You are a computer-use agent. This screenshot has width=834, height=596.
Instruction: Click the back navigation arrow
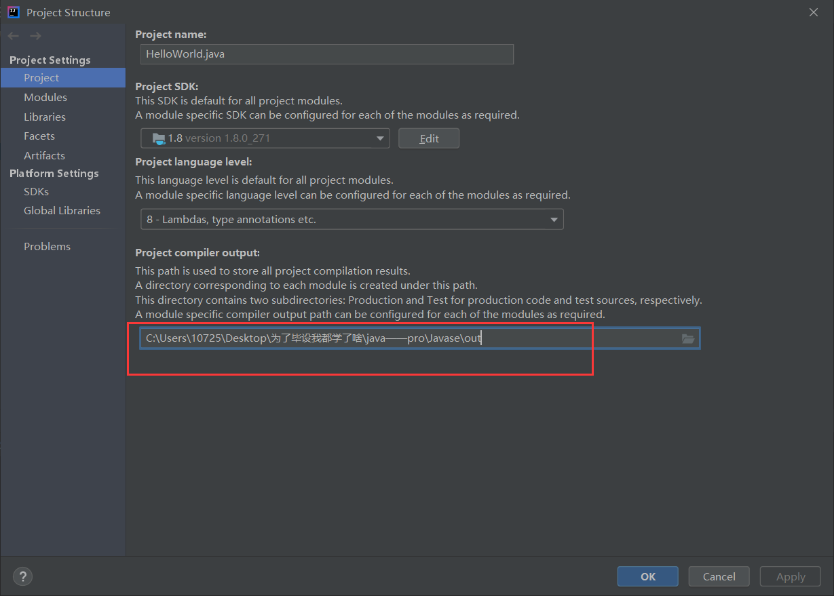(x=14, y=36)
